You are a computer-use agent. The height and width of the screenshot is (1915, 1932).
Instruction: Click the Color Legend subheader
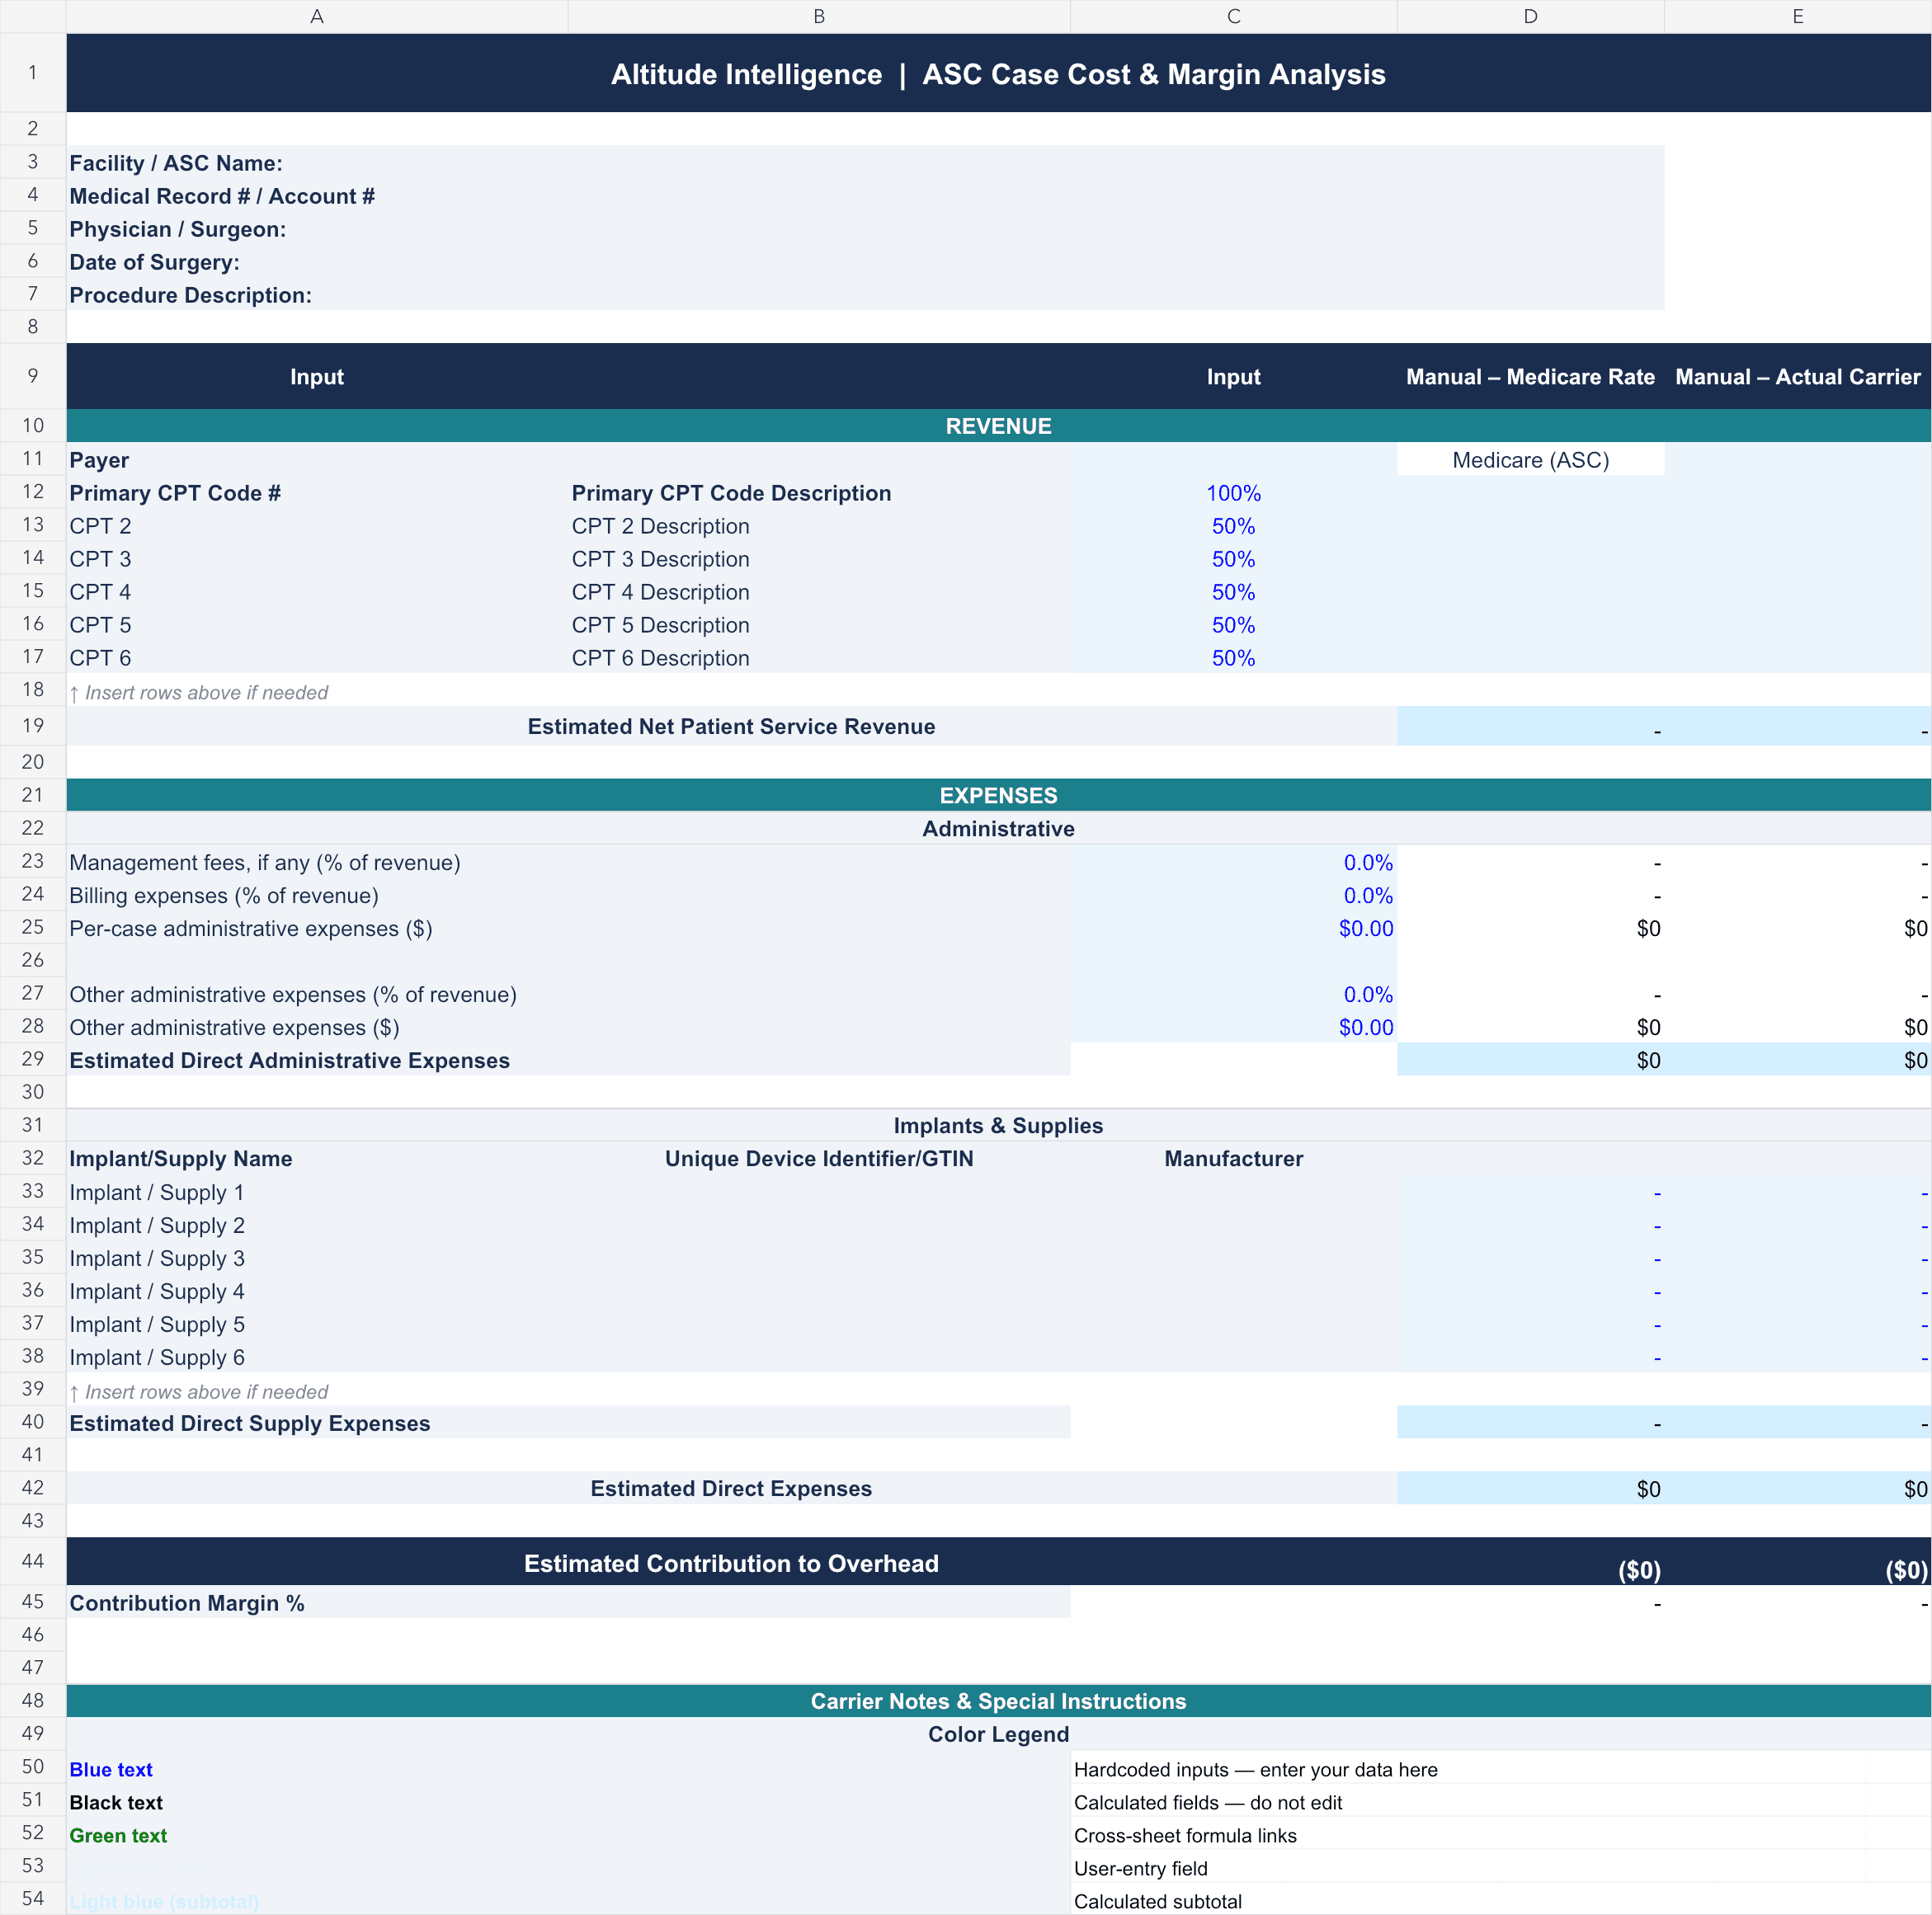point(998,1734)
